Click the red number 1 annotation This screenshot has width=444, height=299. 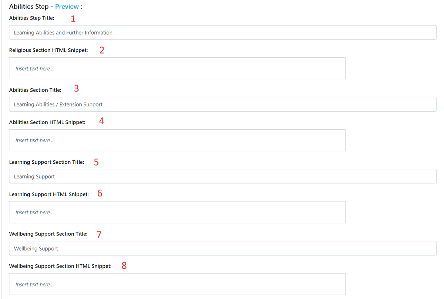coord(73,19)
